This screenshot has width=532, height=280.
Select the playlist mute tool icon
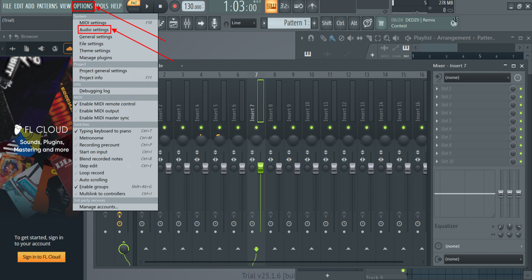click(x=351, y=38)
